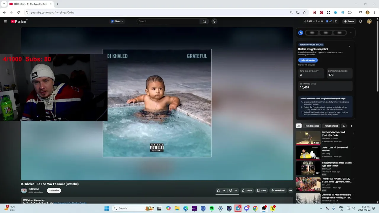Subscribe to Dj Khaled channel
This screenshot has height=213, width=379.
[54, 191]
